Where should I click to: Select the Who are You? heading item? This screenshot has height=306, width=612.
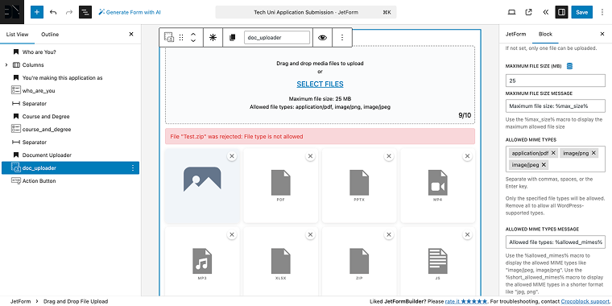(x=39, y=52)
